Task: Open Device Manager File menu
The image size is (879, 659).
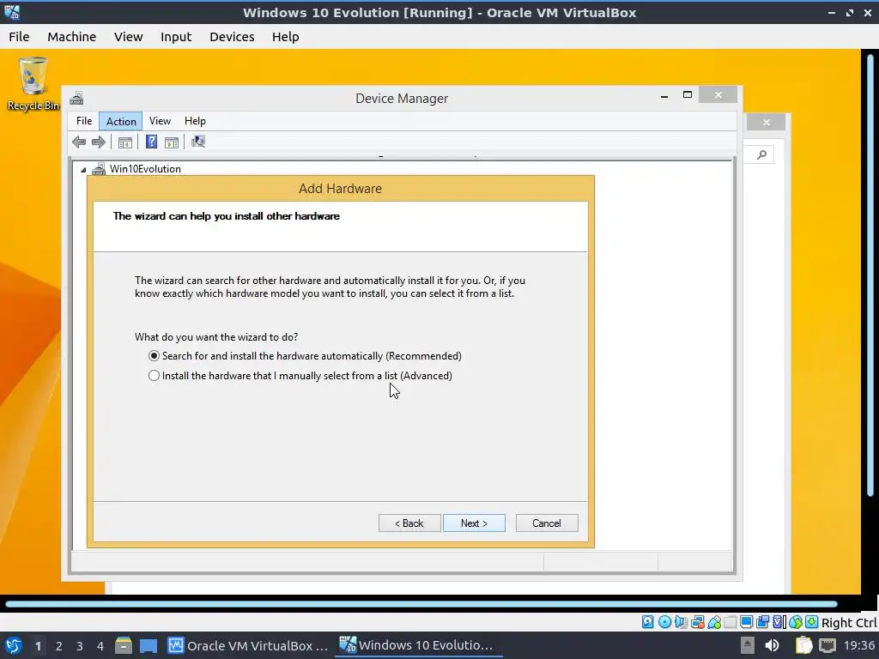Action: (84, 121)
